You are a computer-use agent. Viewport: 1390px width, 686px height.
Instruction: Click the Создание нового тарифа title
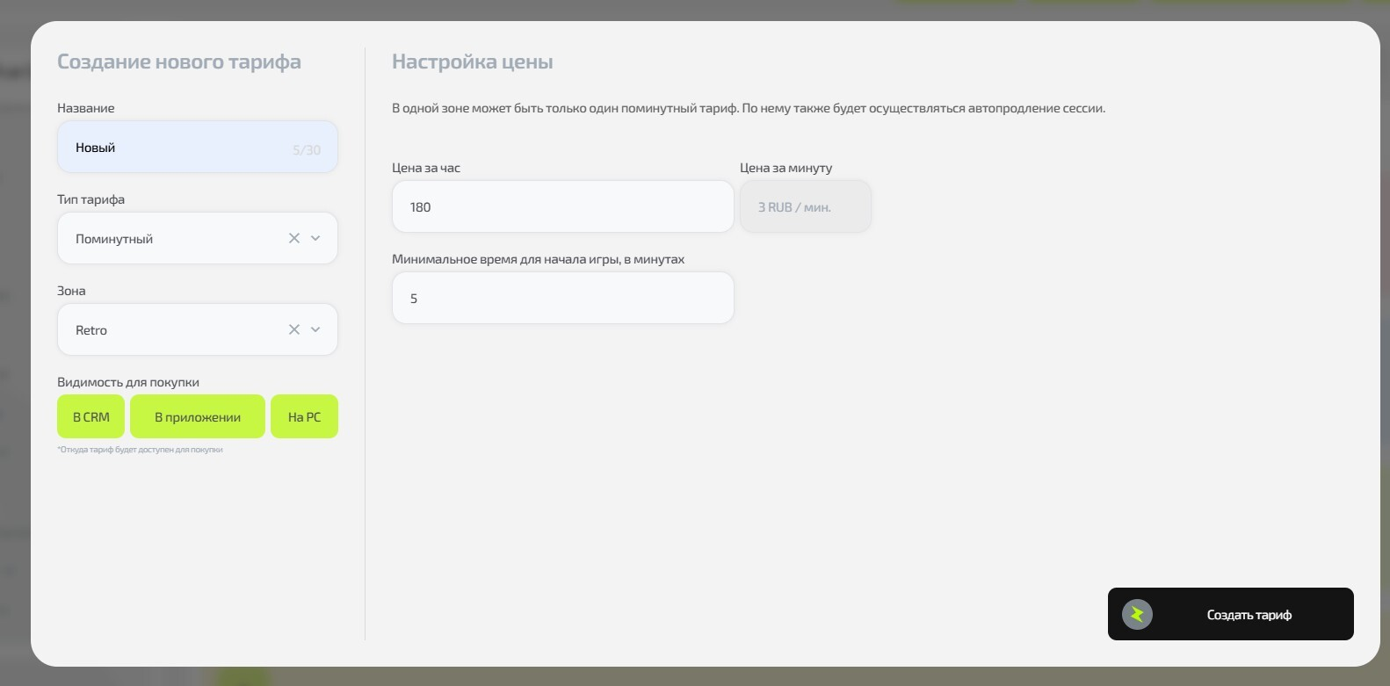(179, 61)
